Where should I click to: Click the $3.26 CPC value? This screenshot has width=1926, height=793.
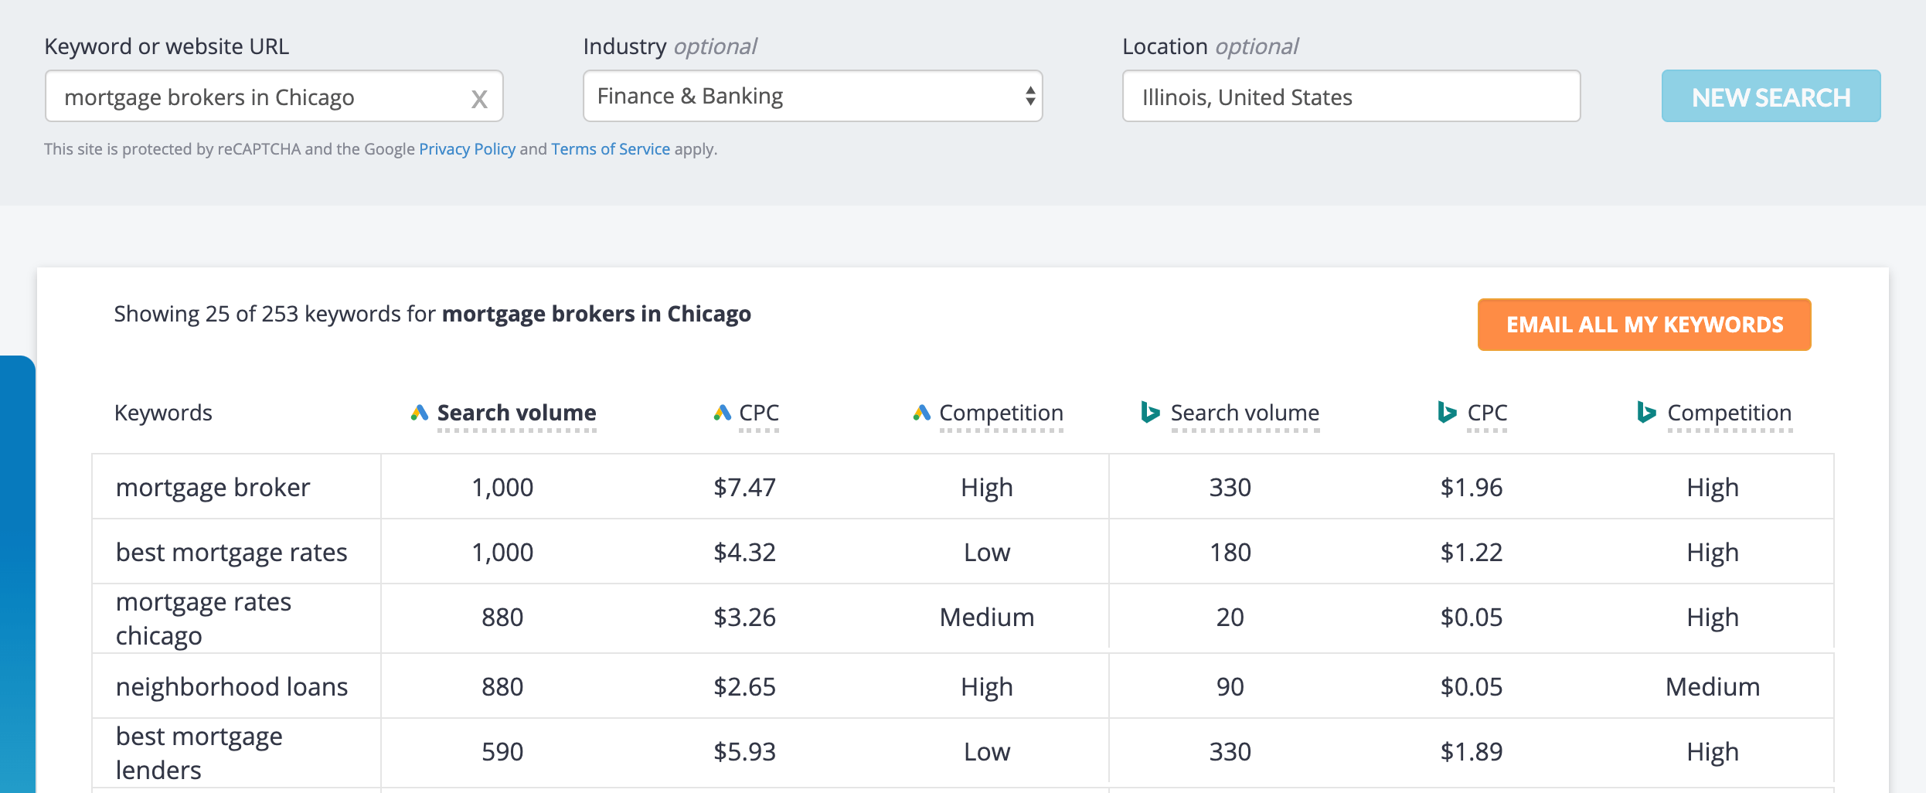coord(744,618)
